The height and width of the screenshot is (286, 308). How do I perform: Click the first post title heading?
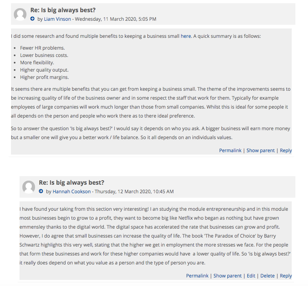[x=63, y=10]
